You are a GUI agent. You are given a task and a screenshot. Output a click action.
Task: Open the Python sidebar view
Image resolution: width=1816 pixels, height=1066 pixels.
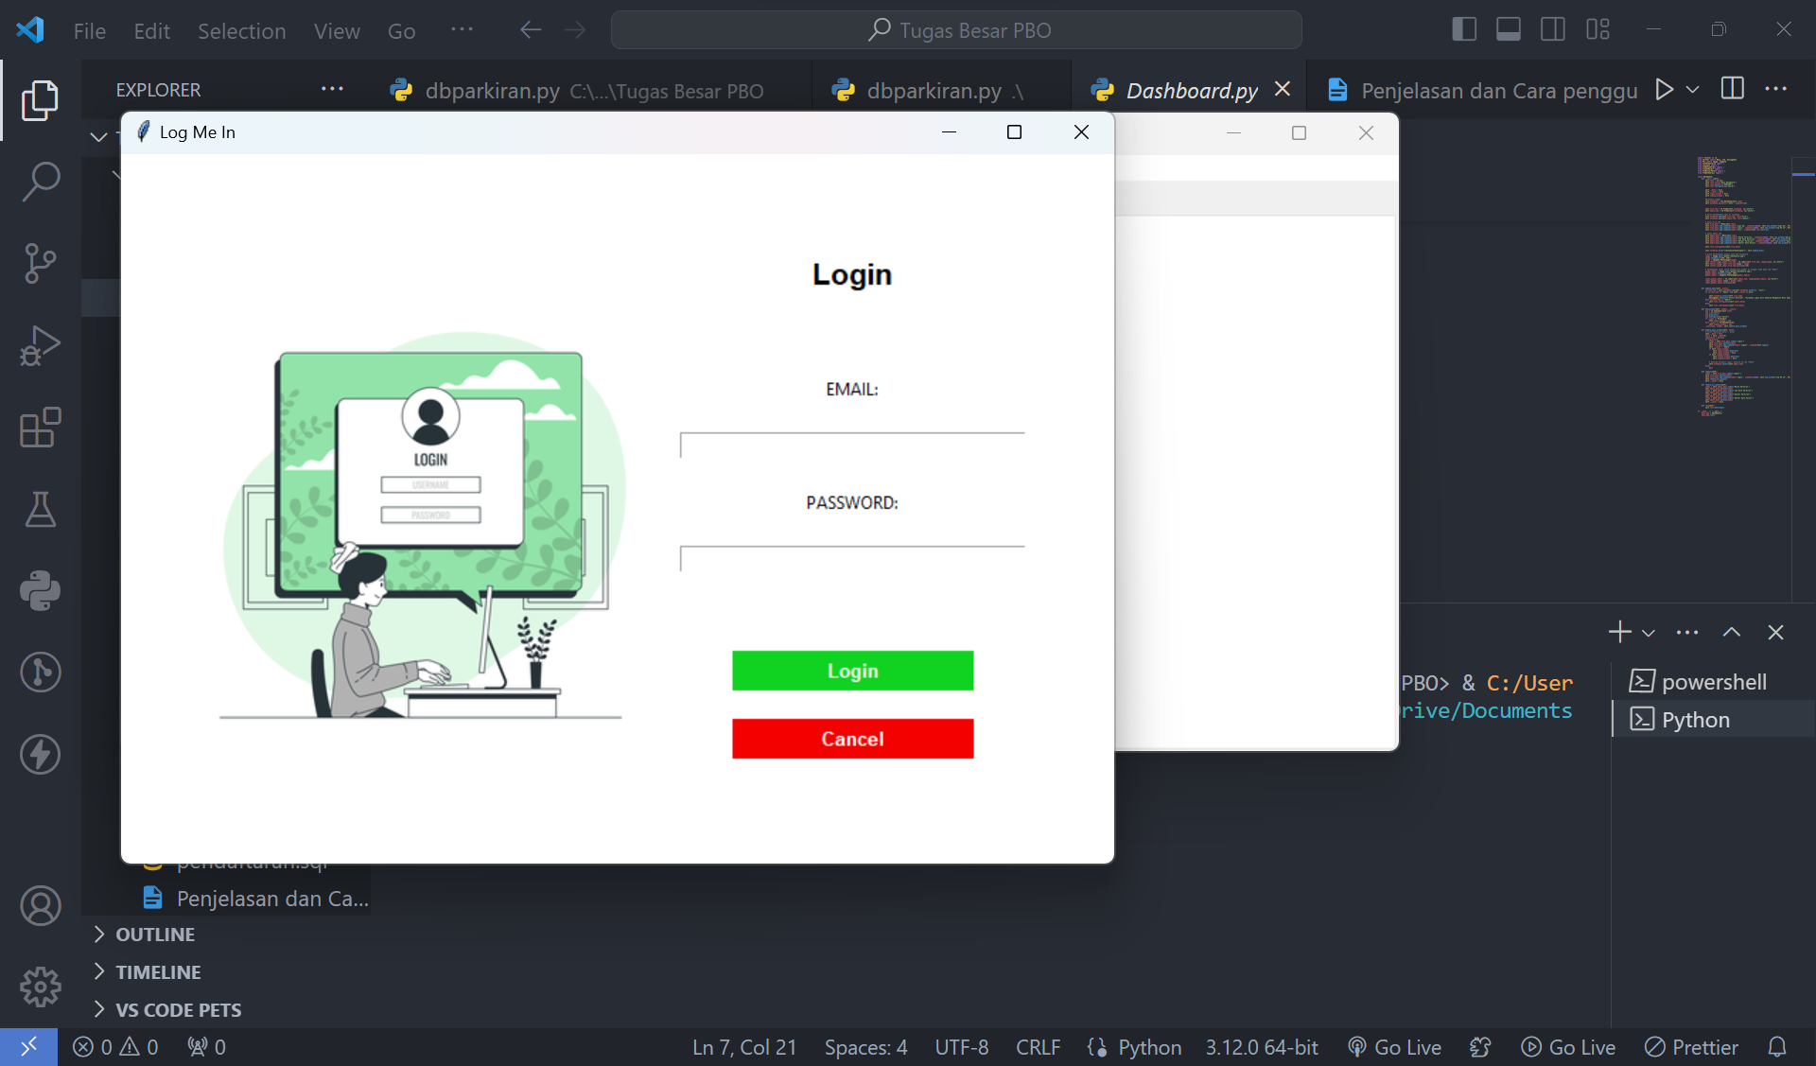pos(41,591)
